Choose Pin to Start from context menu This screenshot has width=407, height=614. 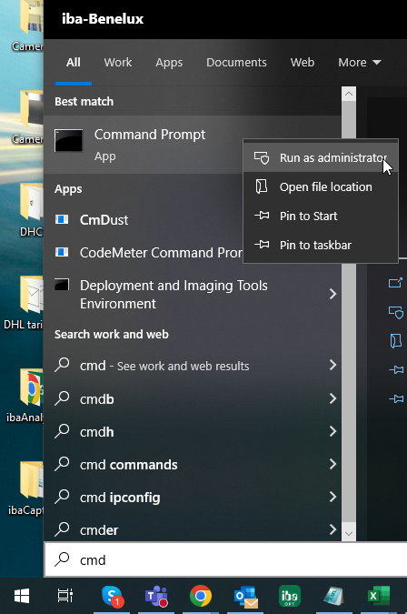pyautogui.click(x=321, y=216)
